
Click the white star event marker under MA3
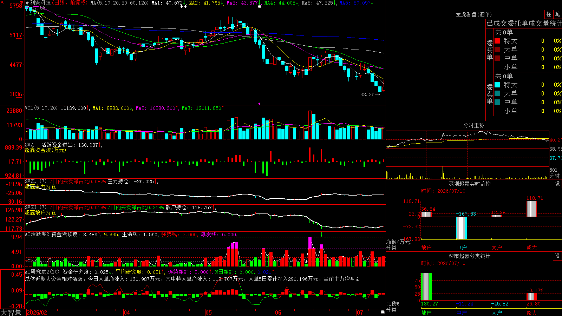coord(259,6)
